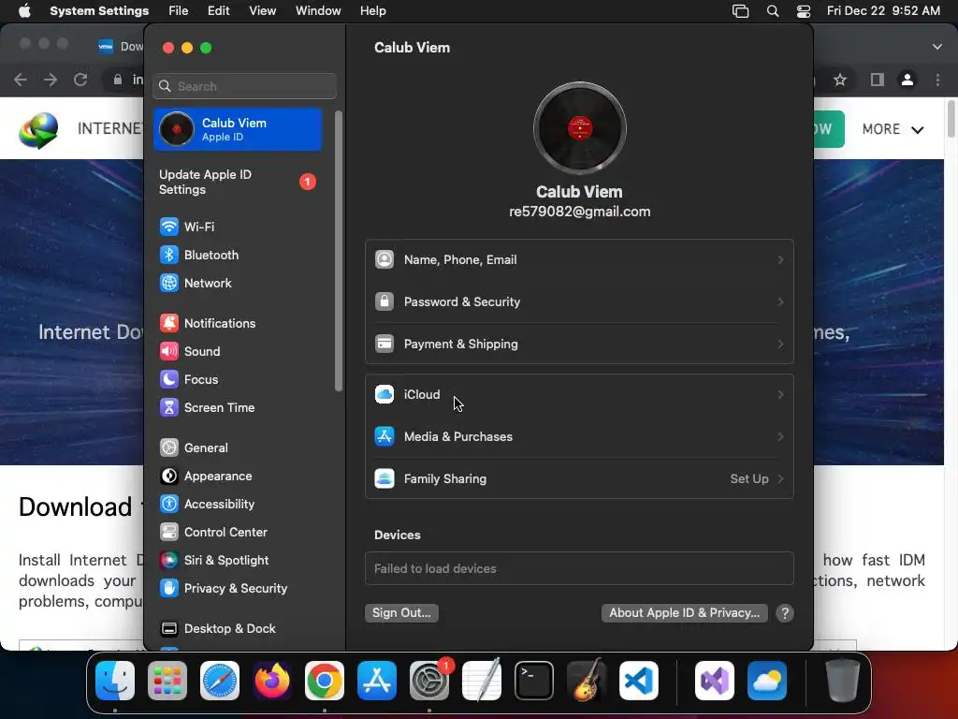Reload the page in Chrome window
Viewport: 958px width, 719px height.
click(x=80, y=81)
